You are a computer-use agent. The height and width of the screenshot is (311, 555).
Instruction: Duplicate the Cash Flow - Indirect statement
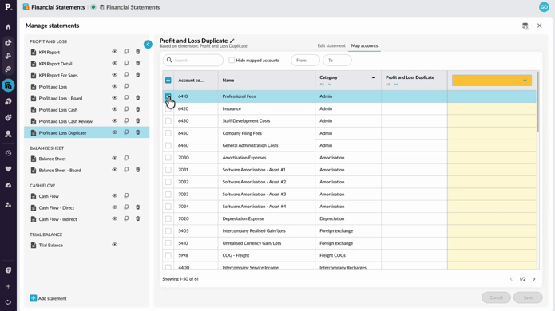(x=126, y=218)
